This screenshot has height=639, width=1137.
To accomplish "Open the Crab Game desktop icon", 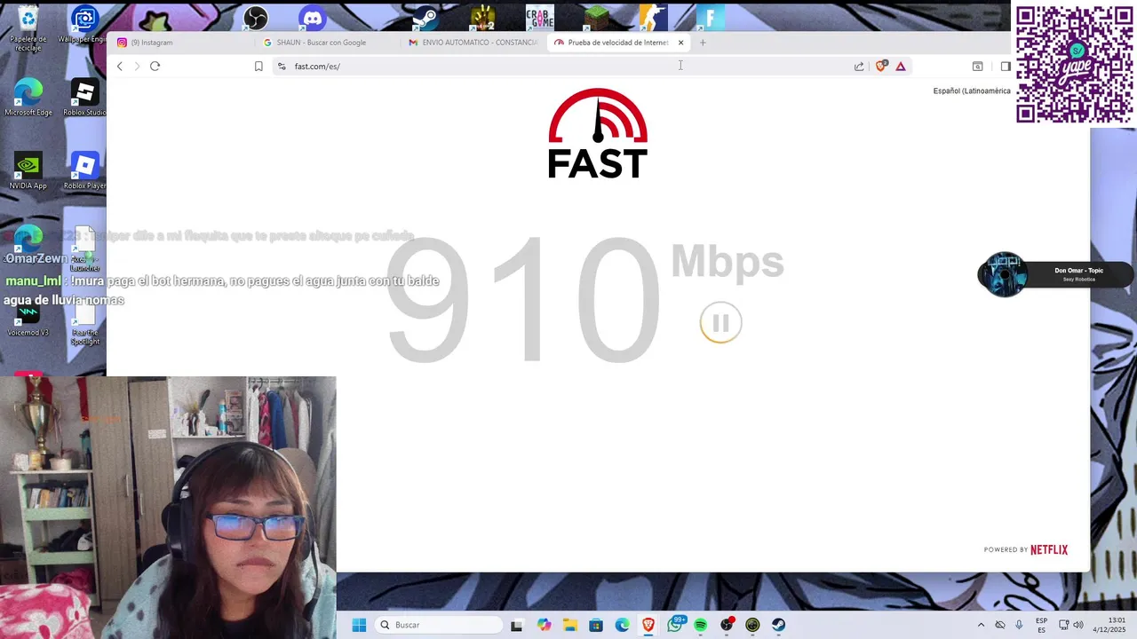I will [x=539, y=17].
